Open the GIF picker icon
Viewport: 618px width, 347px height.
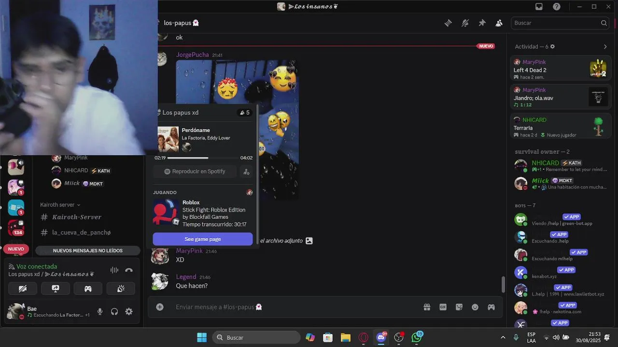(x=443, y=307)
